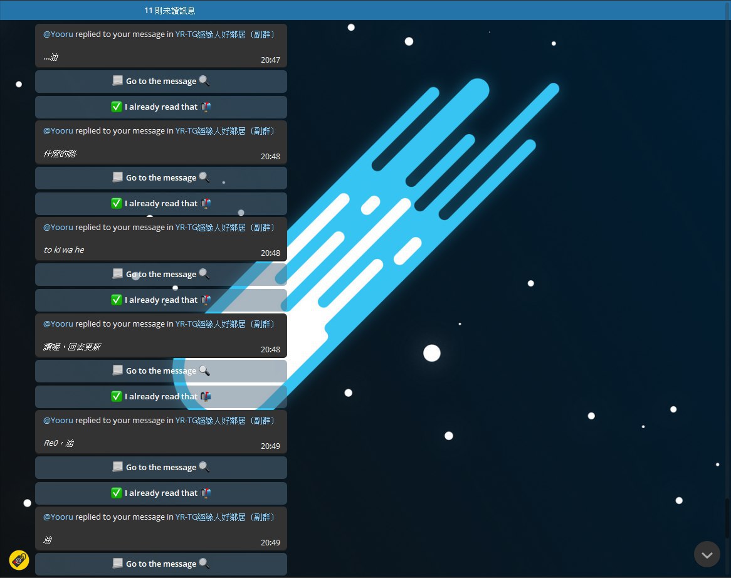
Task: Click the bot avatar beside the last message
Action: point(19,560)
